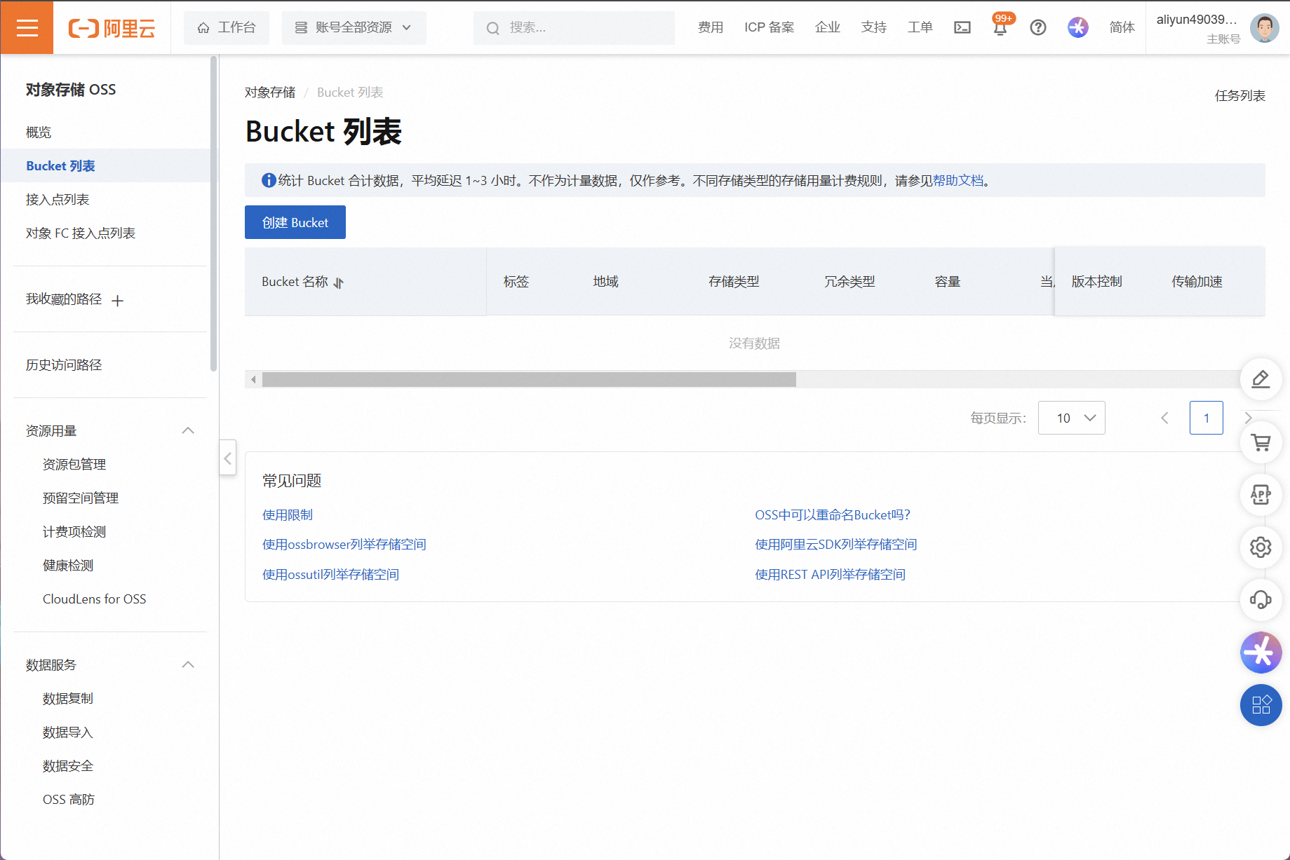Image resolution: width=1290 pixels, height=860 pixels.
Task: Open the 账号全部资源 resource dropdown
Action: pyautogui.click(x=354, y=27)
